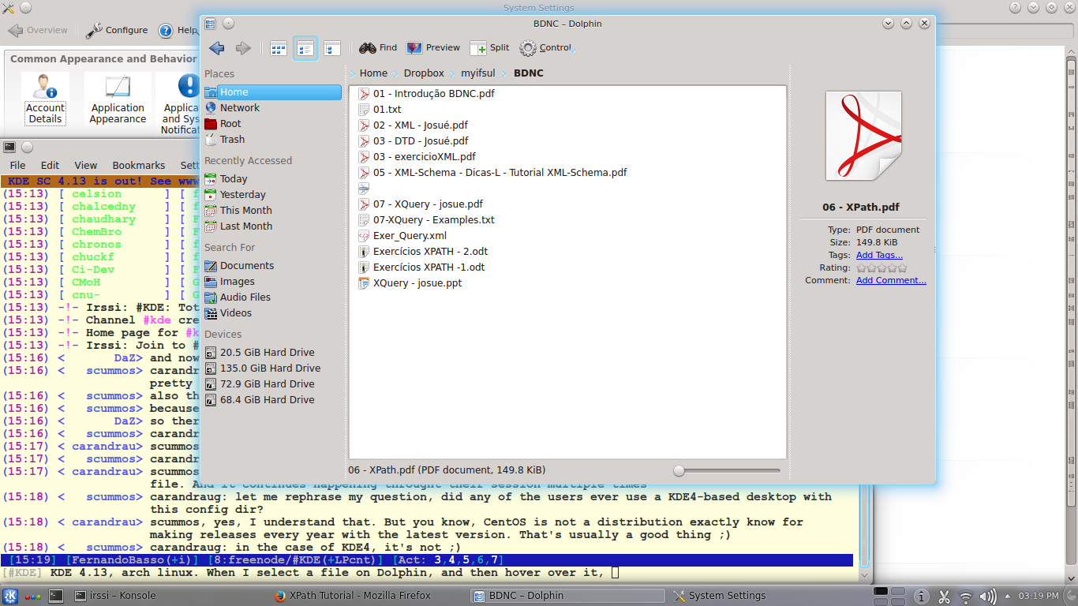1078x606 pixels.
Task: Click the Add Tags link
Action: tap(879, 256)
